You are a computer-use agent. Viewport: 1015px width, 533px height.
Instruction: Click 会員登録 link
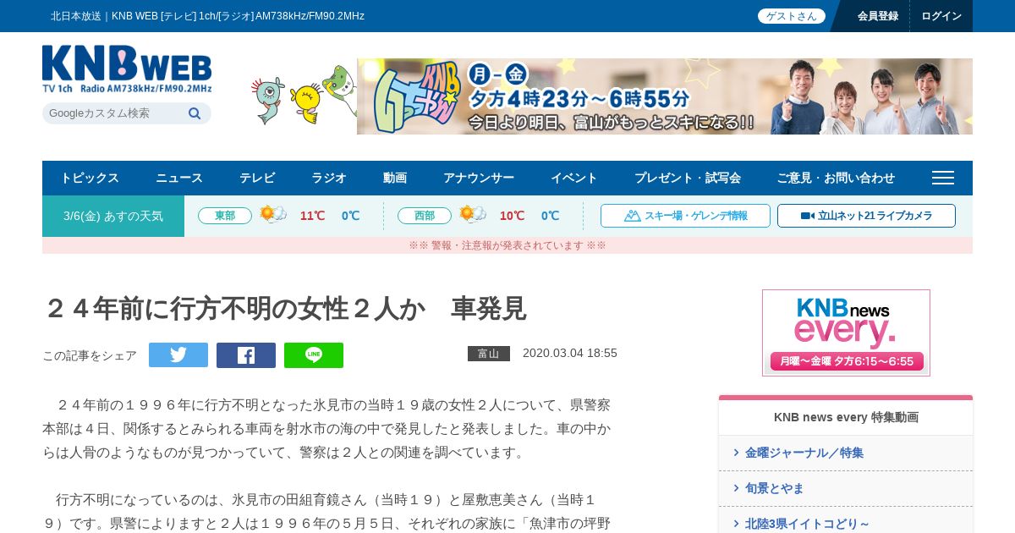[878, 16]
